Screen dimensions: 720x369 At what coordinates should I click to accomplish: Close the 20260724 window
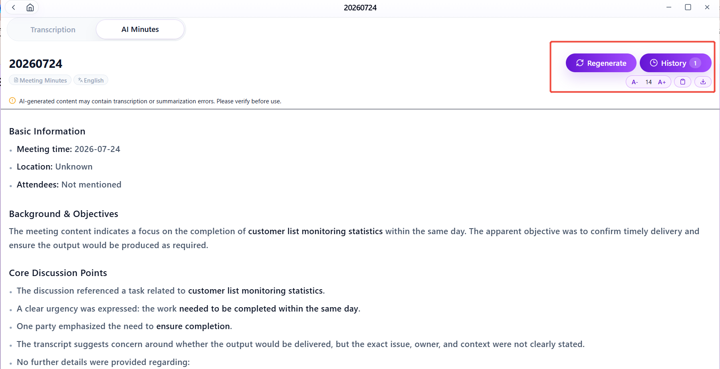(707, 7)
